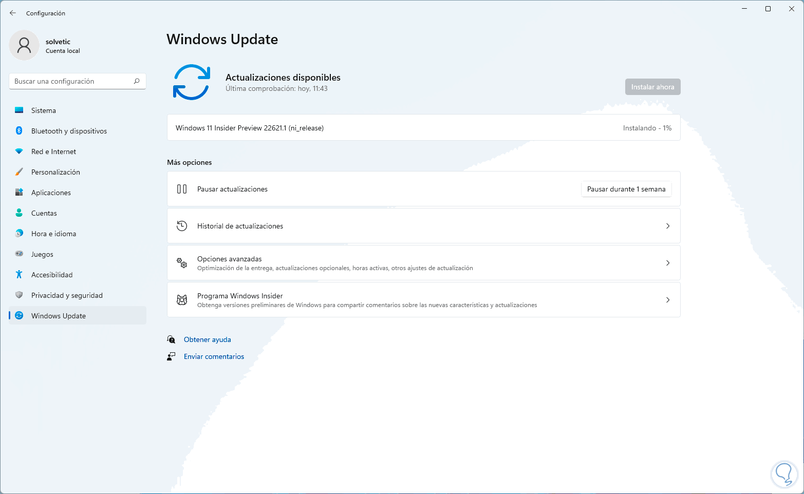804x494 pixels.
Task: Click the Windows 11 Insider Preview 22621.1 row
Action: [424, 127]
